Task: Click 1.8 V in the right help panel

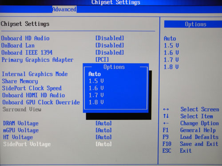Action: [x=171, y=67]
